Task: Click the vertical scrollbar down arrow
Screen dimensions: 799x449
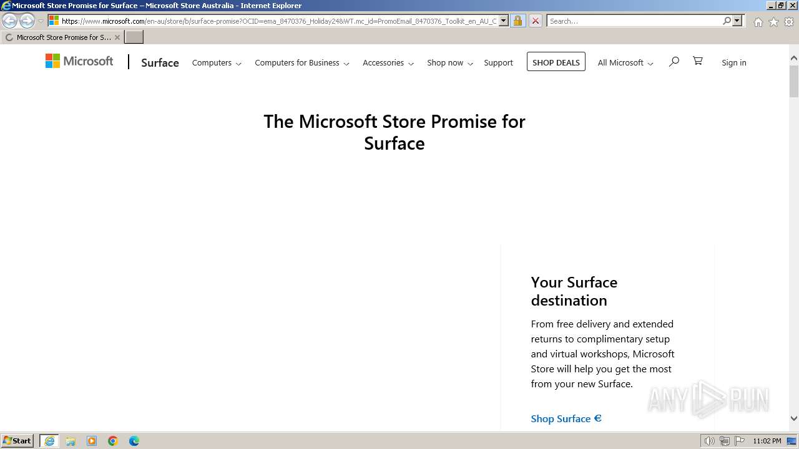Action: coord(794,419)
